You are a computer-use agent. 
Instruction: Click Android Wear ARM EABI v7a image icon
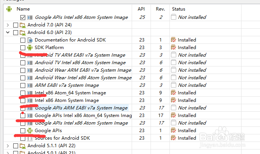30,70
